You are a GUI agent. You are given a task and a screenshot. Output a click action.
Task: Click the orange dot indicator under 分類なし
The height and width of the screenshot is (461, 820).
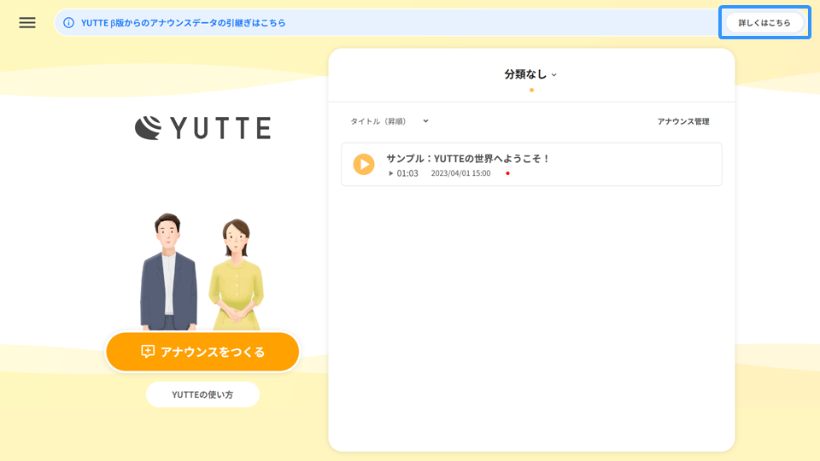tap(531, 90)
